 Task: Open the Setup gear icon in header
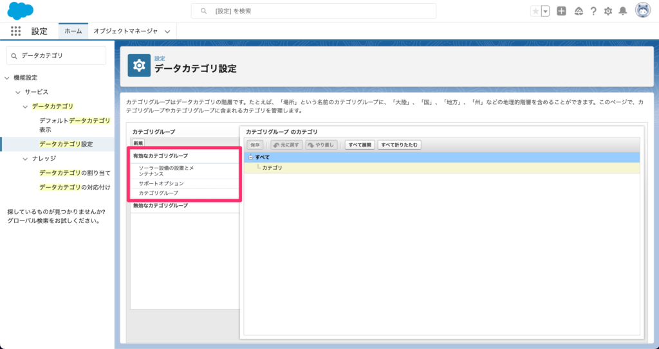608,12
